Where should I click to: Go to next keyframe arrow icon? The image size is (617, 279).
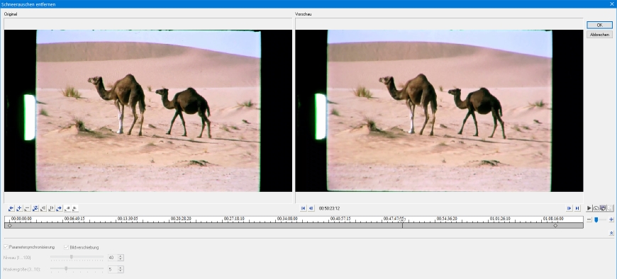point(60,208)
